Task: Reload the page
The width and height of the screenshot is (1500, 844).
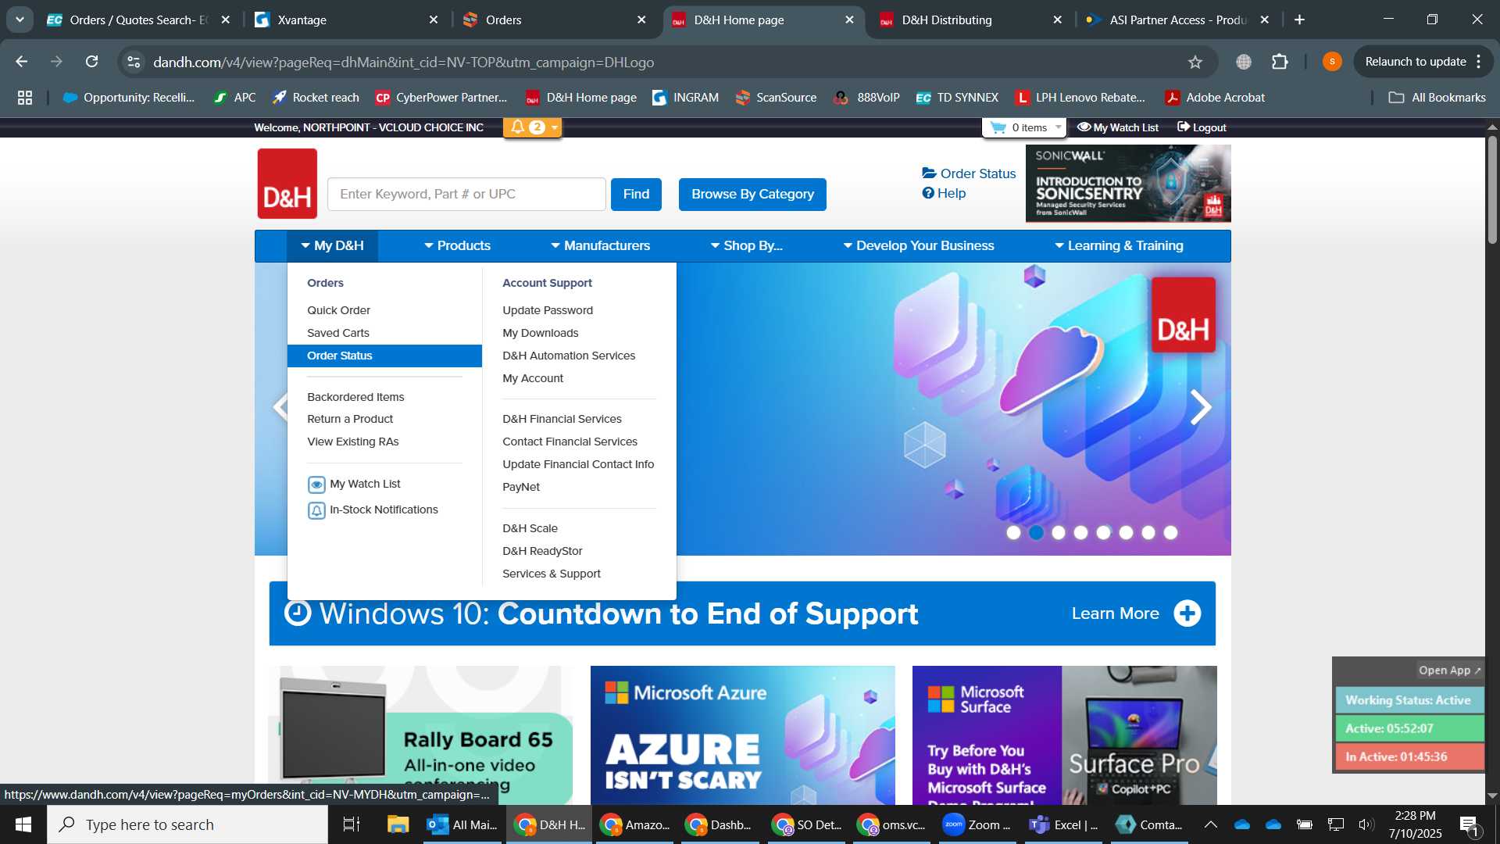Action: [92, 62]
